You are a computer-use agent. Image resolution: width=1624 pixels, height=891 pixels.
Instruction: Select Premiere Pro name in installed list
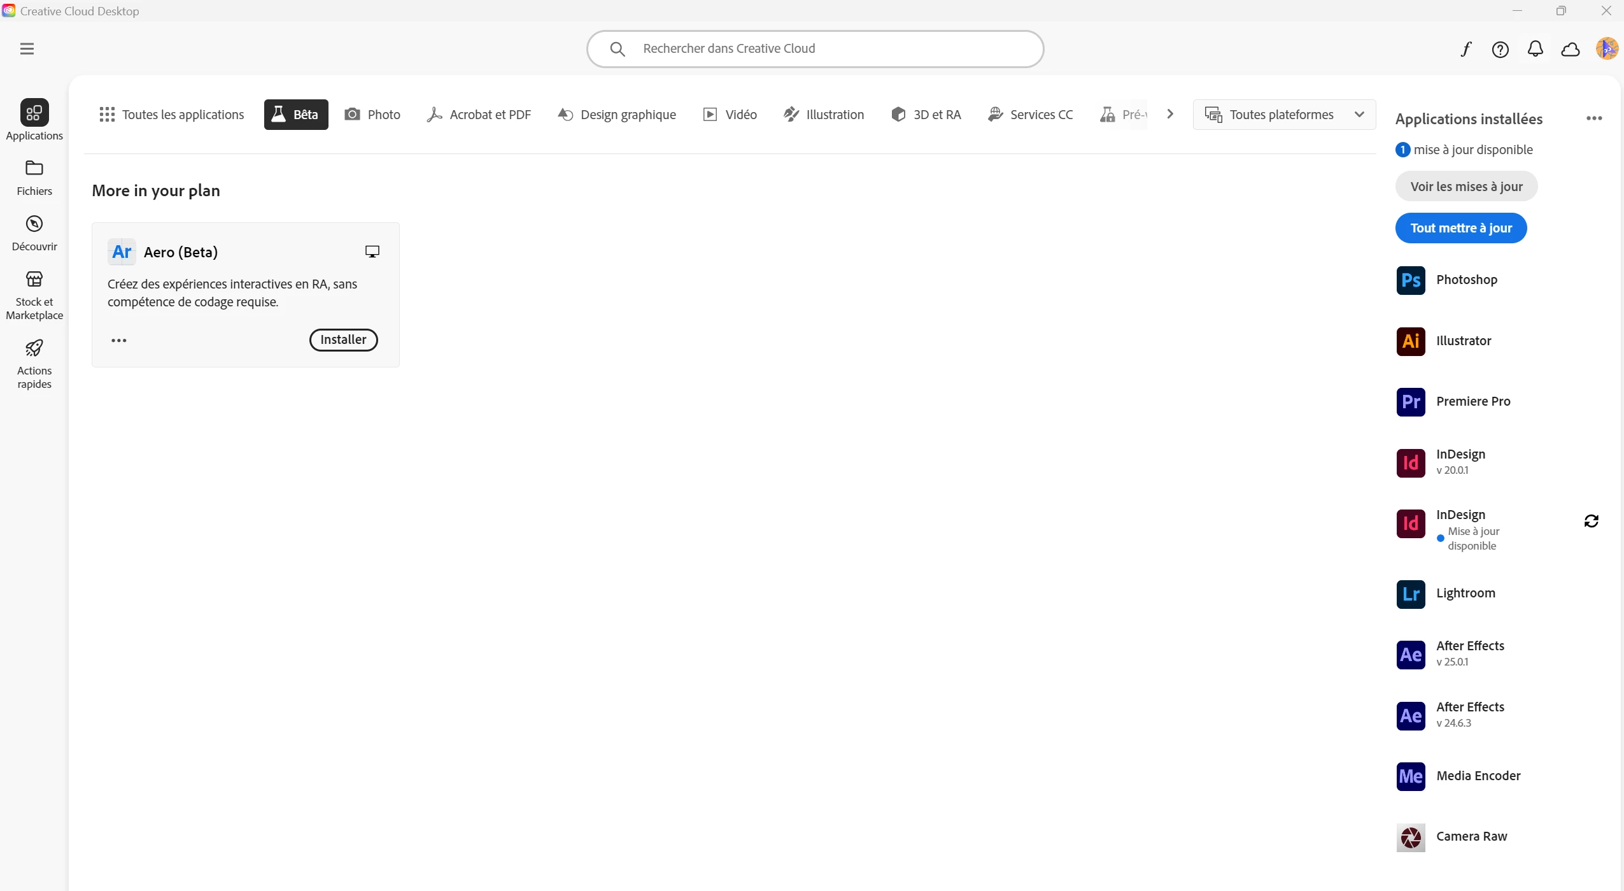coord(1473,402)
